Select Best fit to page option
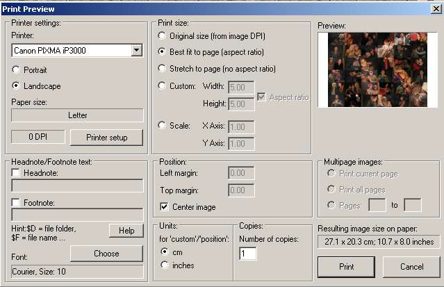444x287 pixels. (x=163, y=52)
